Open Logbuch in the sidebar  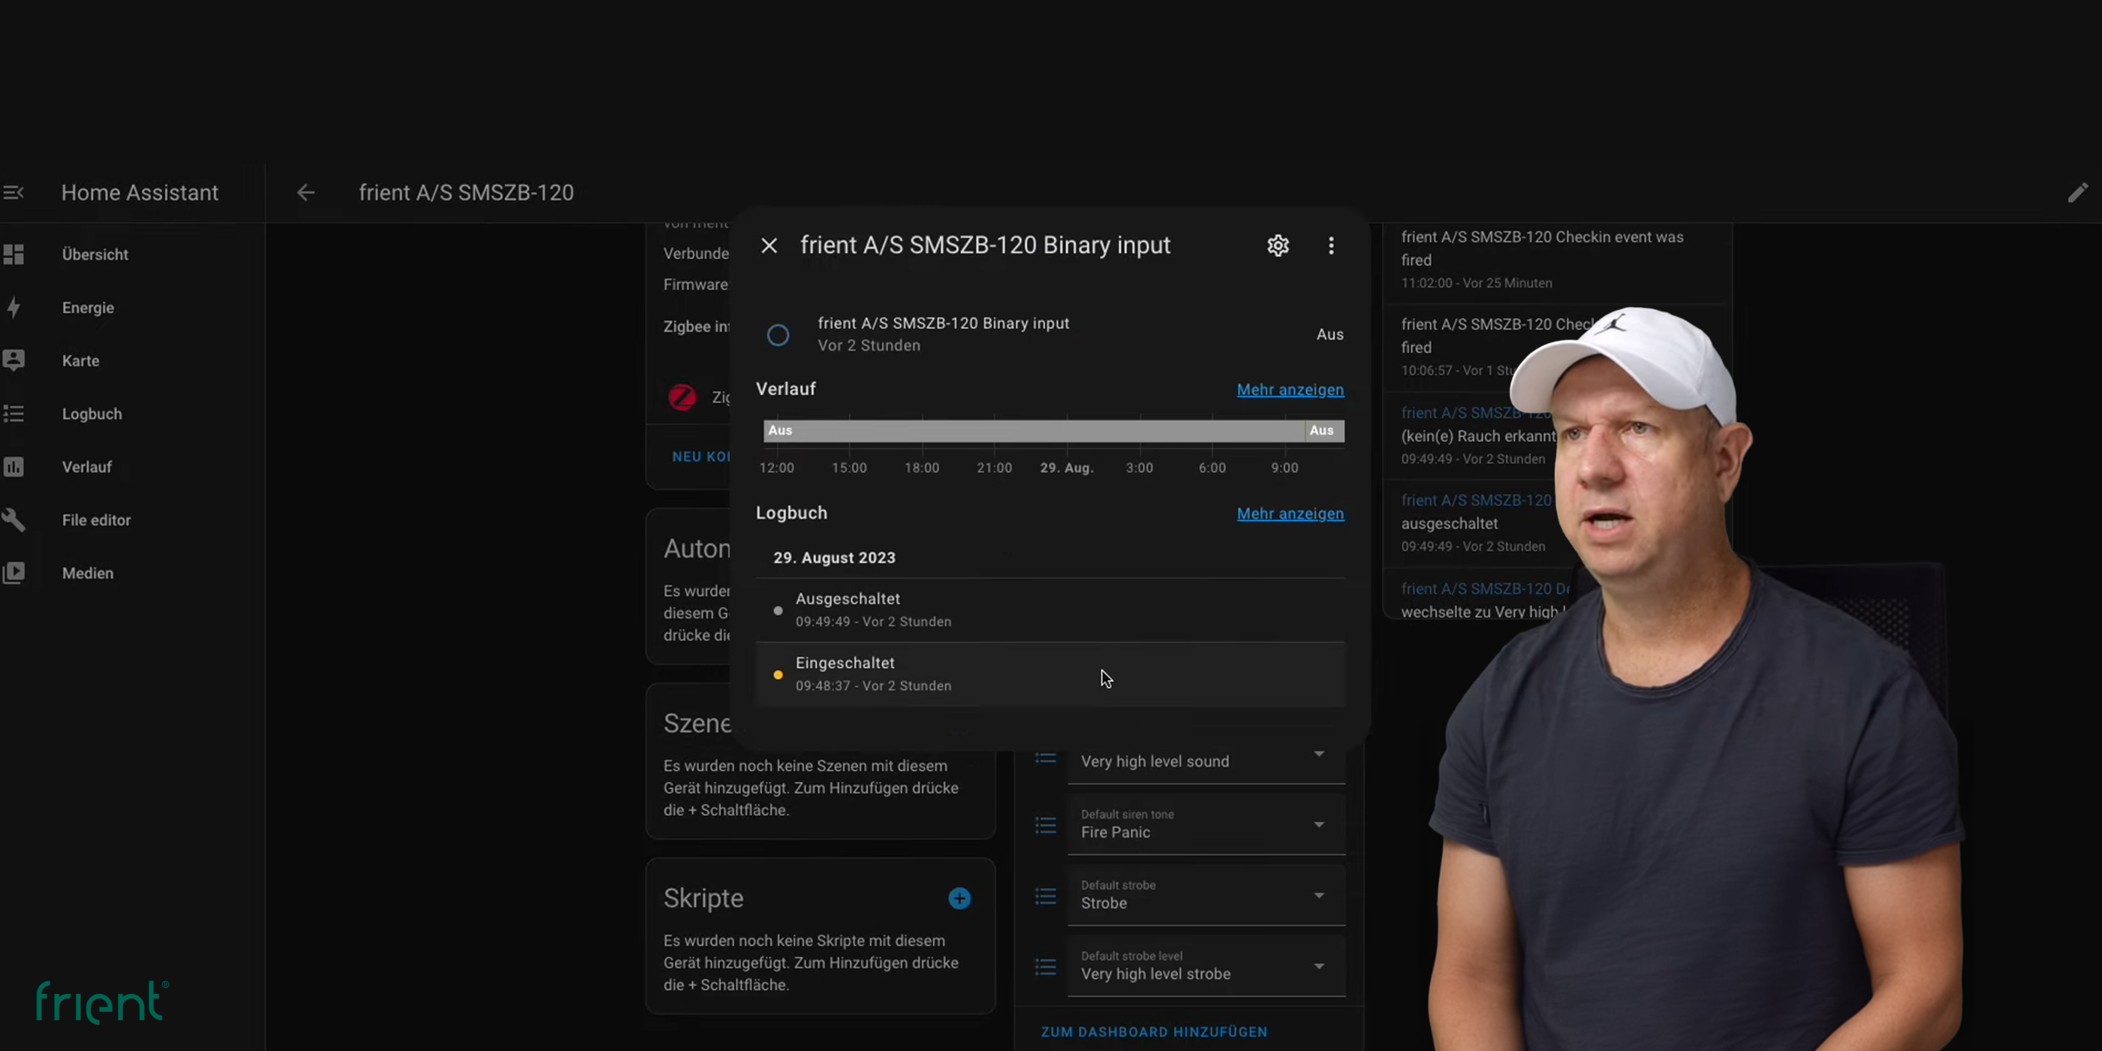[92, 414]
